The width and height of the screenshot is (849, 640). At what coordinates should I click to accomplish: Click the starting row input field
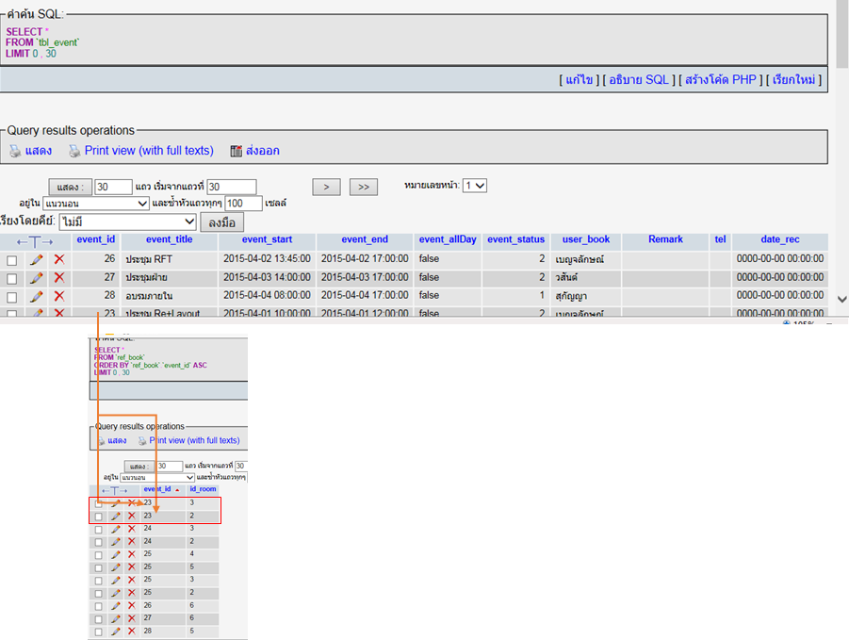232,187
